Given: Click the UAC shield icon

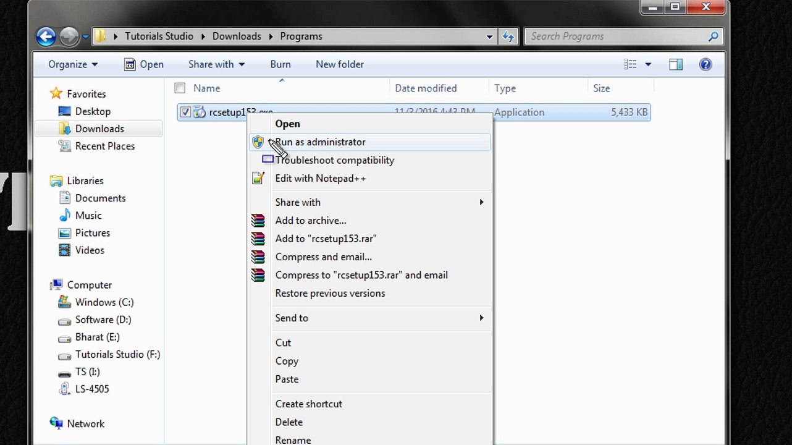Looking at the screenshot, I should point(258,142).
